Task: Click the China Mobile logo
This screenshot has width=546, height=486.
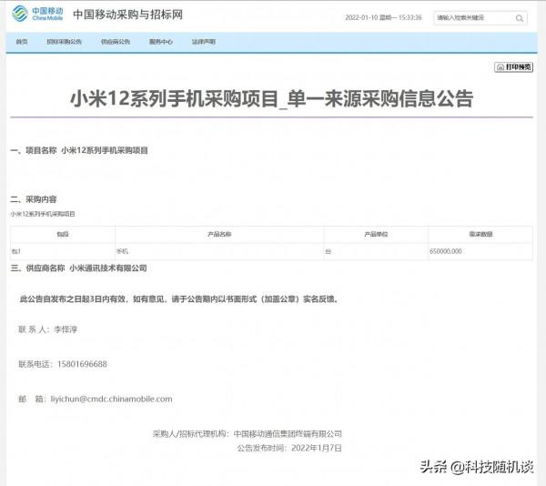Action: pos(37,14)
